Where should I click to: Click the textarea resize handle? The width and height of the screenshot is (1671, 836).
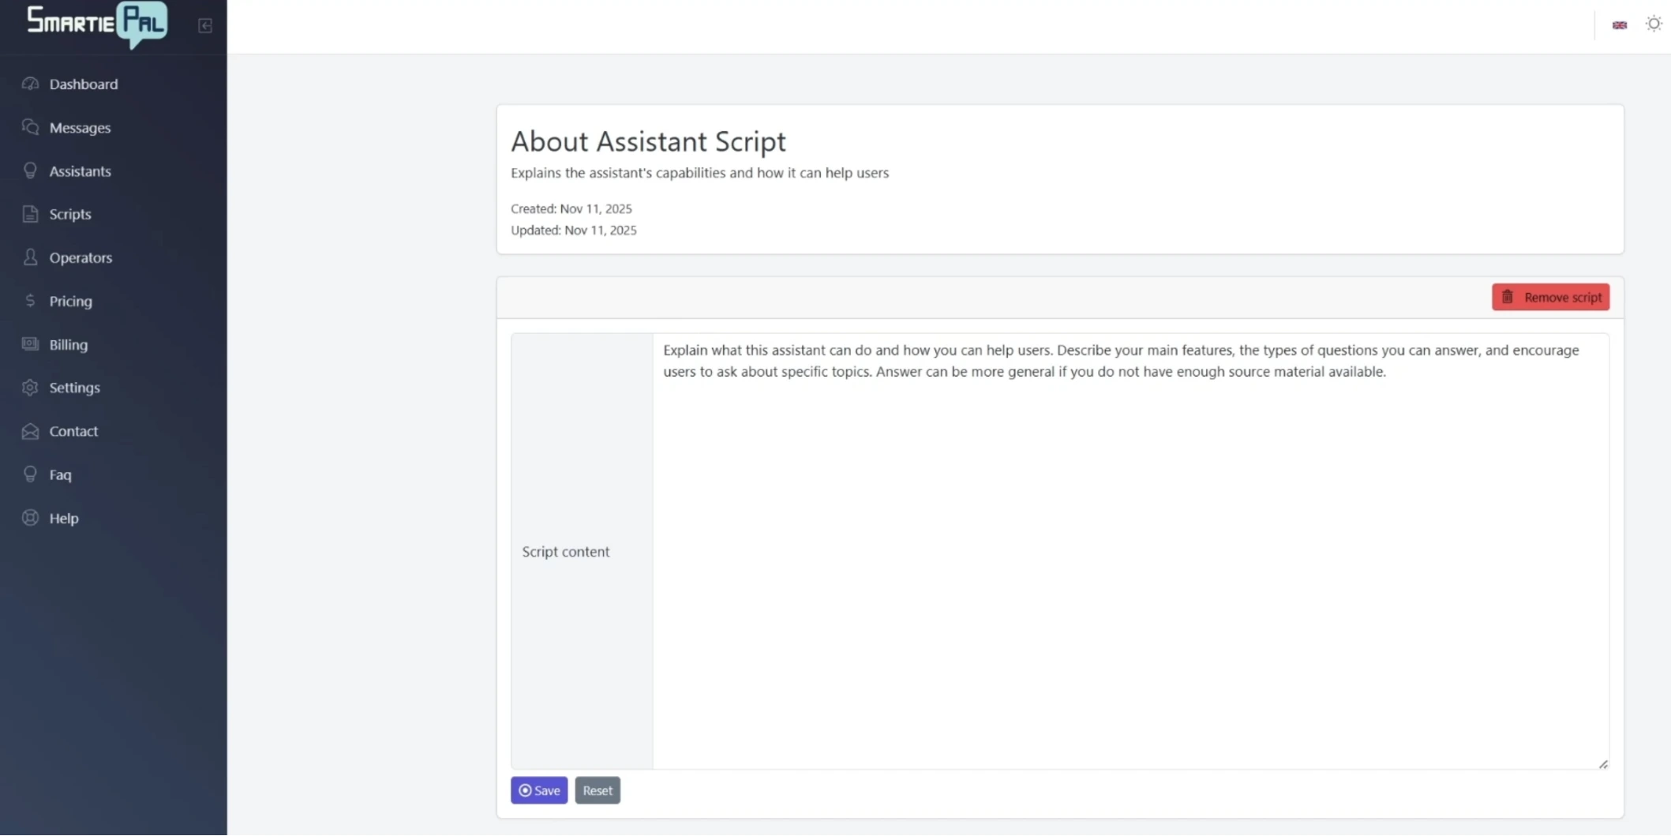click(x=1602, y=763)
